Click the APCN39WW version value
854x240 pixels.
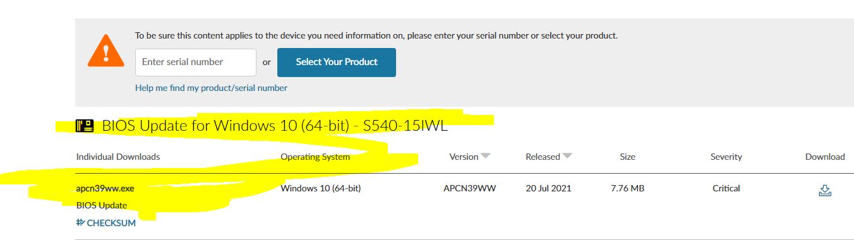(x=470, y=188)
